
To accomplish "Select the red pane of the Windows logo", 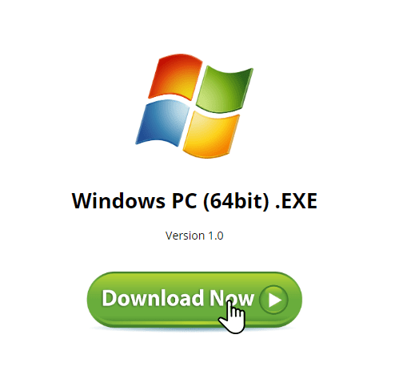I will pyautogui.click(x=174, y=77).
